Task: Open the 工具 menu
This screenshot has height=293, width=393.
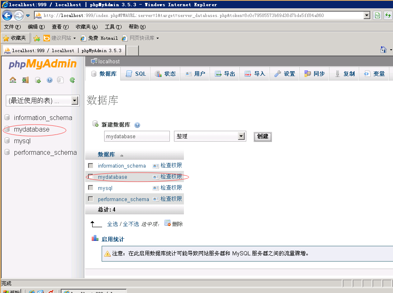Action: coord(113,27)
